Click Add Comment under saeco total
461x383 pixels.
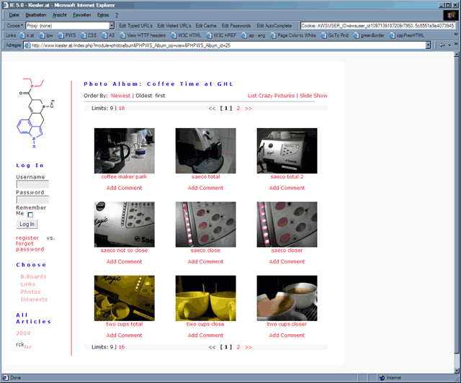(x=206, y=188)
